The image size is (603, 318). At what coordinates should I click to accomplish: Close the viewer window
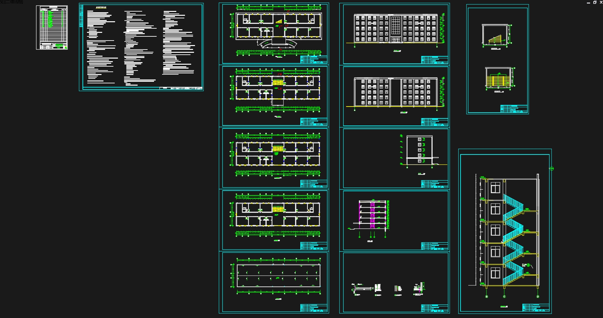point(601,2)
